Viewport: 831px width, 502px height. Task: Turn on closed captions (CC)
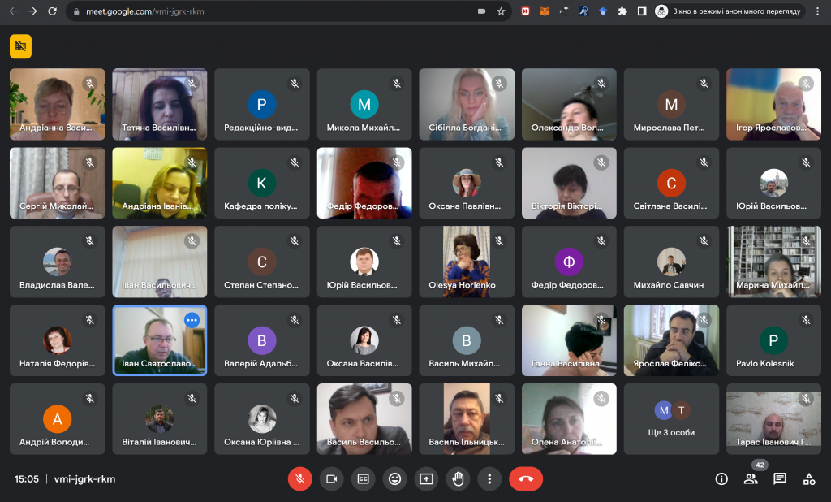pos(363,479)
